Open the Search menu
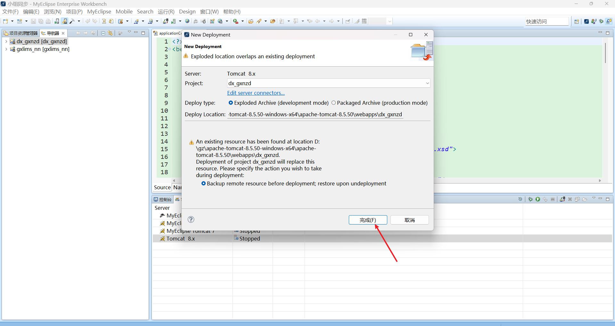 click(x=145, y=12)
